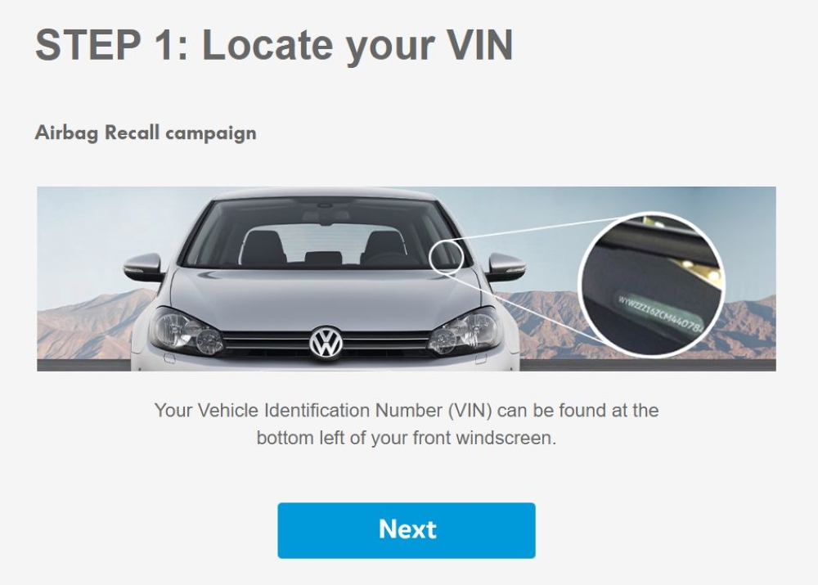This screenshot has height=585, width=818.
Task: Click the Vehicle Identification Number description text
Action: coord(407,424)
